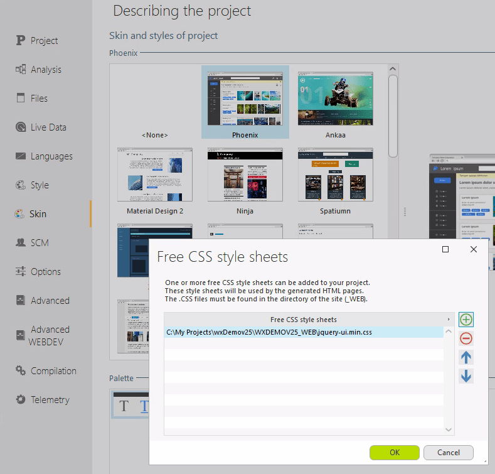Open the Compilation settings section
This screenshot has height=474, width=495.
[x=53, y=371]
